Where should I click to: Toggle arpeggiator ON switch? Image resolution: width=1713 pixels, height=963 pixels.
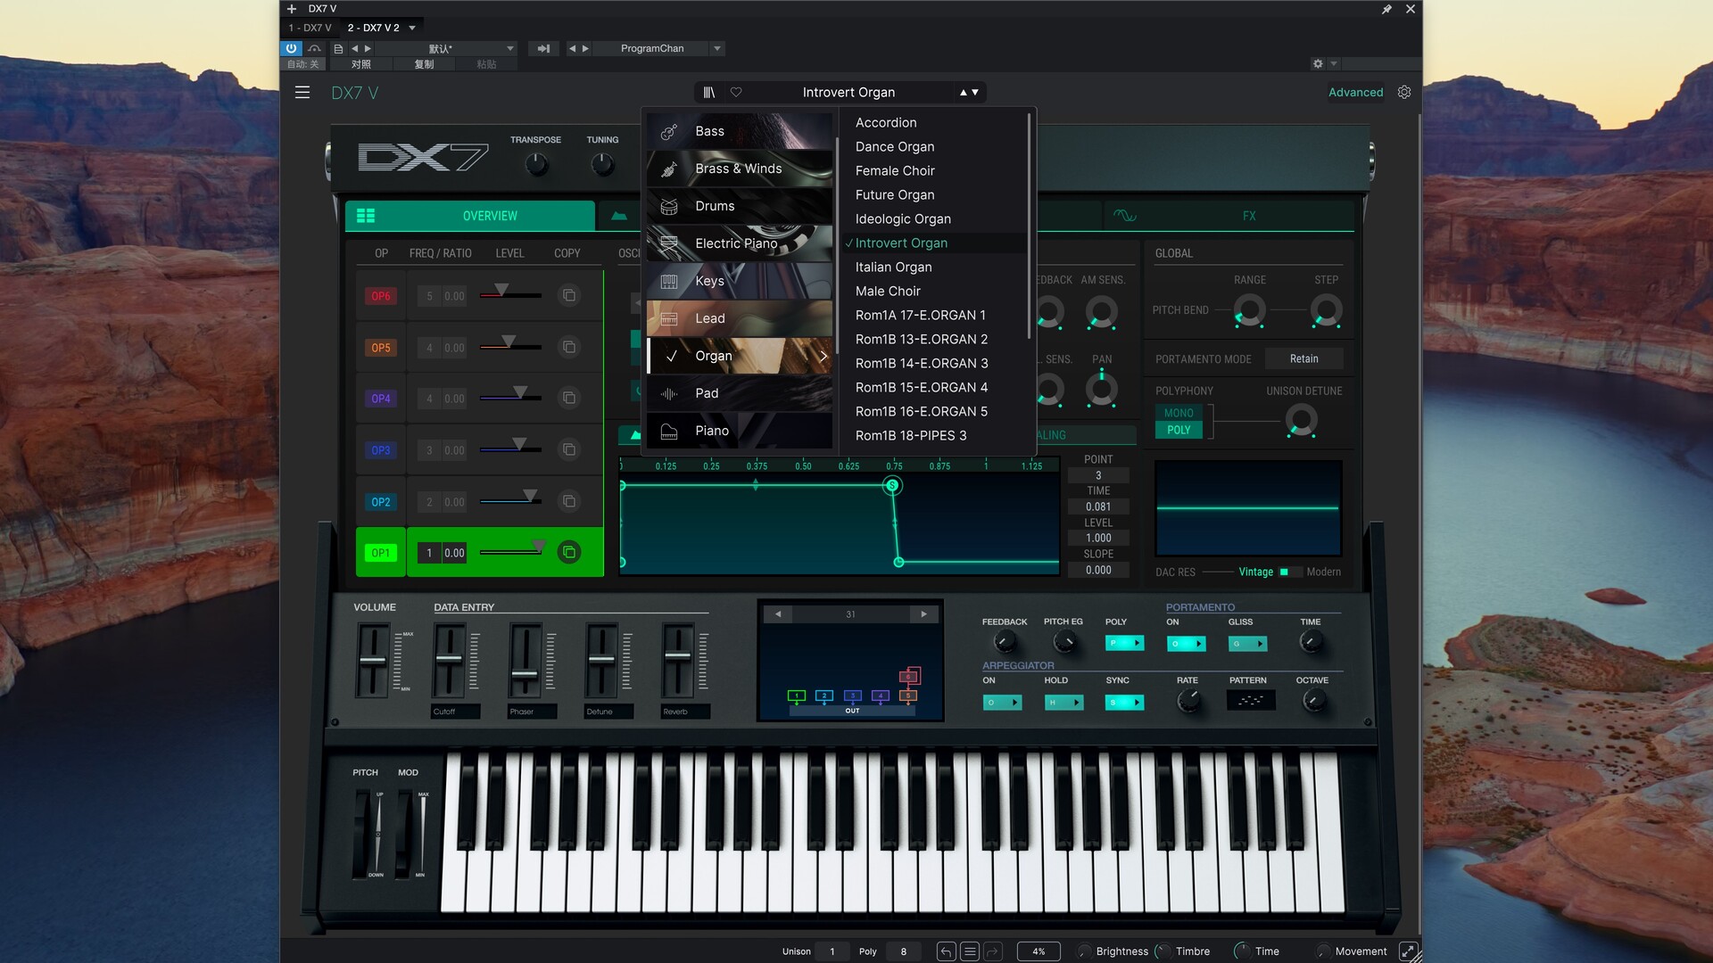point(1002,703)
